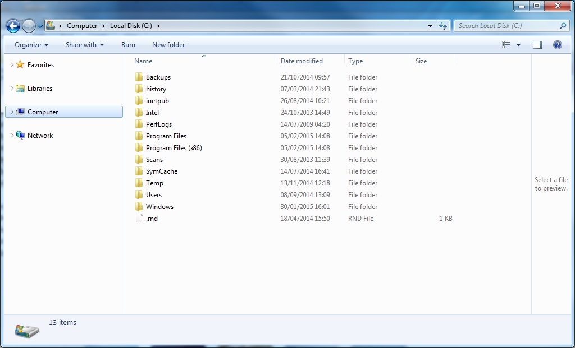Screen dimensions: 575x348
Task: Click the Libraries icon in sidebar
Action: click(20, 88)
